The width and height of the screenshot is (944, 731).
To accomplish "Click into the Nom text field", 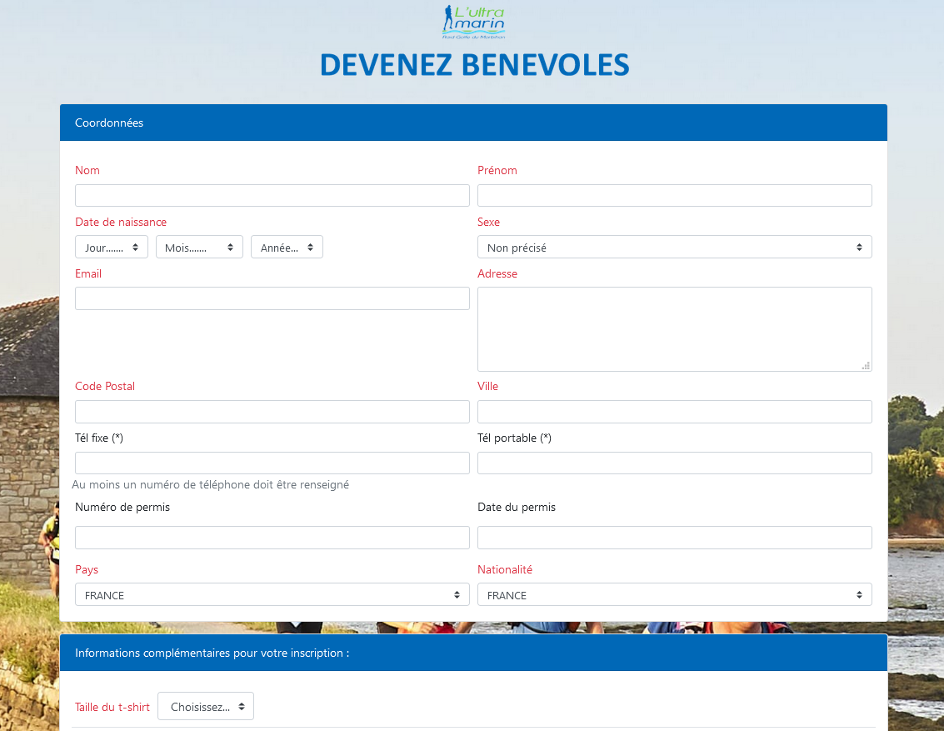I will 272,195.
